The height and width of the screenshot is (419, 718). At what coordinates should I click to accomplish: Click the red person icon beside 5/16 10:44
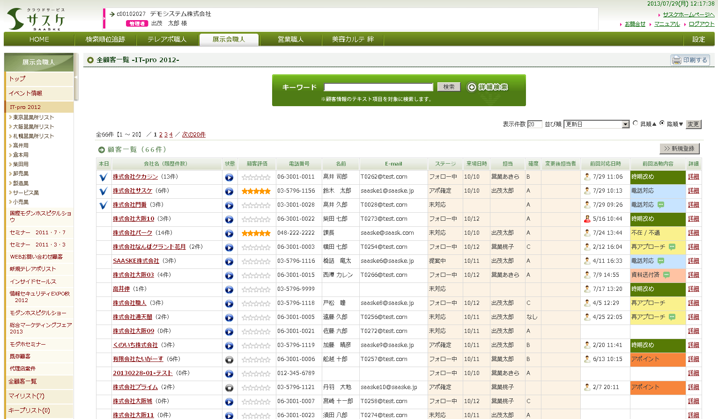(x=587, y=219)
